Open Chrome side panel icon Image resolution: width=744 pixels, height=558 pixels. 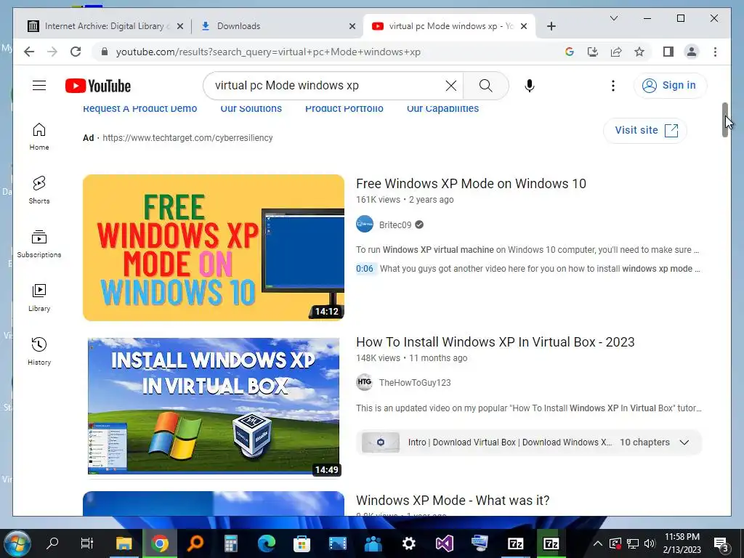(x=668, y=52)
